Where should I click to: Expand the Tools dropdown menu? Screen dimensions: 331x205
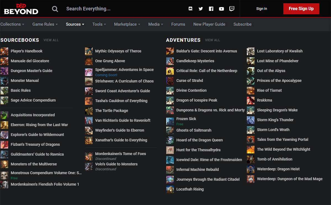point(99,24)
